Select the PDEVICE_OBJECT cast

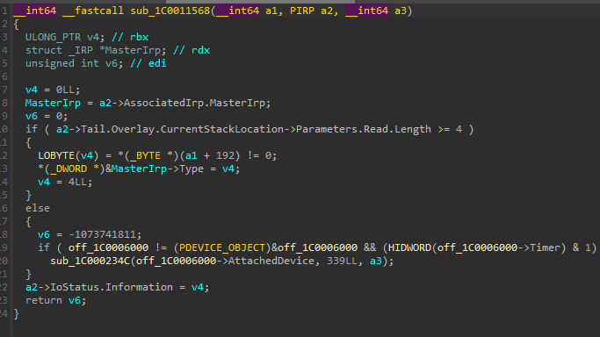(x=222, y=247)
